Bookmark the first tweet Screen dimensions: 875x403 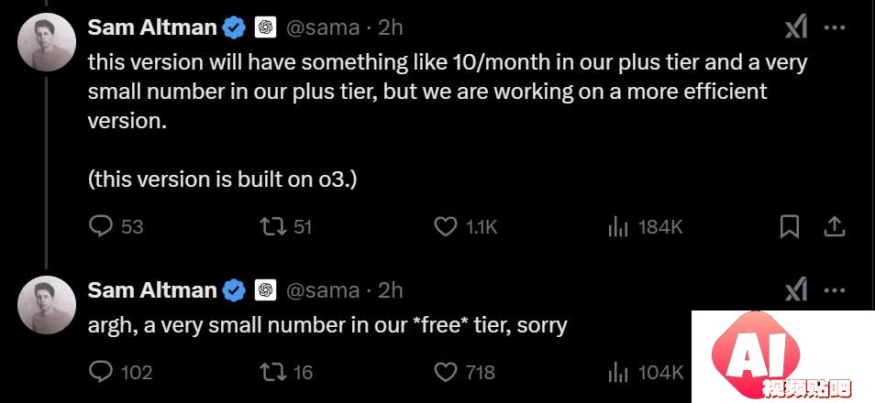pyautogui.click(x=790, y=227)
